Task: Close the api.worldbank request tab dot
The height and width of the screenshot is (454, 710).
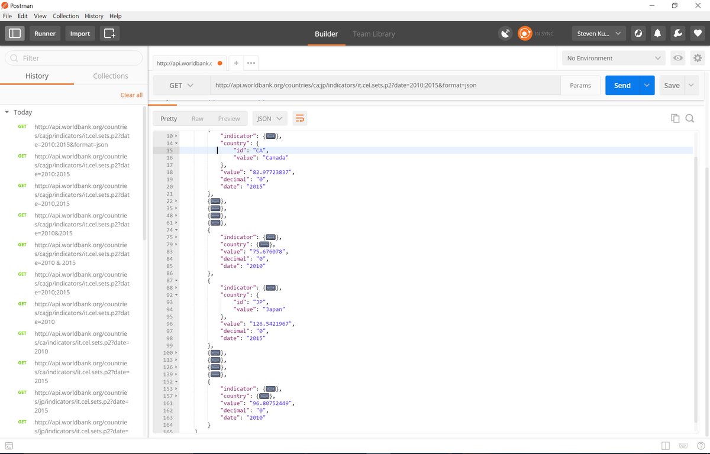Action: pyautogui.click(x=220, y=63)
